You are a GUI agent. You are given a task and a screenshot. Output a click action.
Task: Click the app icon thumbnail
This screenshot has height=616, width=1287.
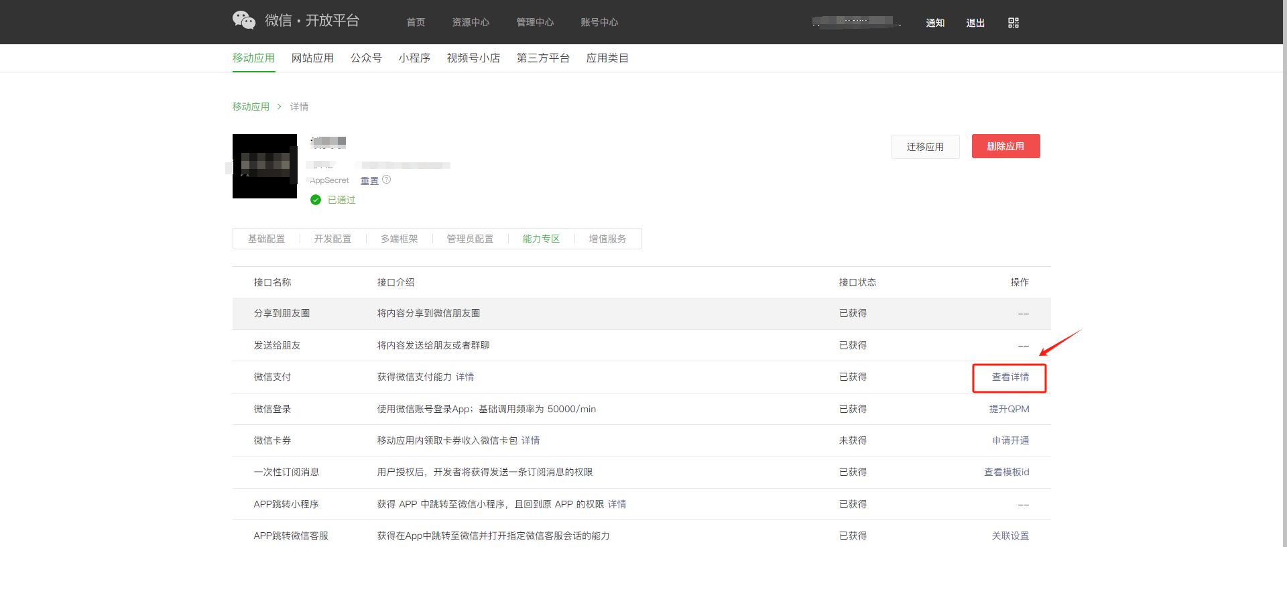265,166
